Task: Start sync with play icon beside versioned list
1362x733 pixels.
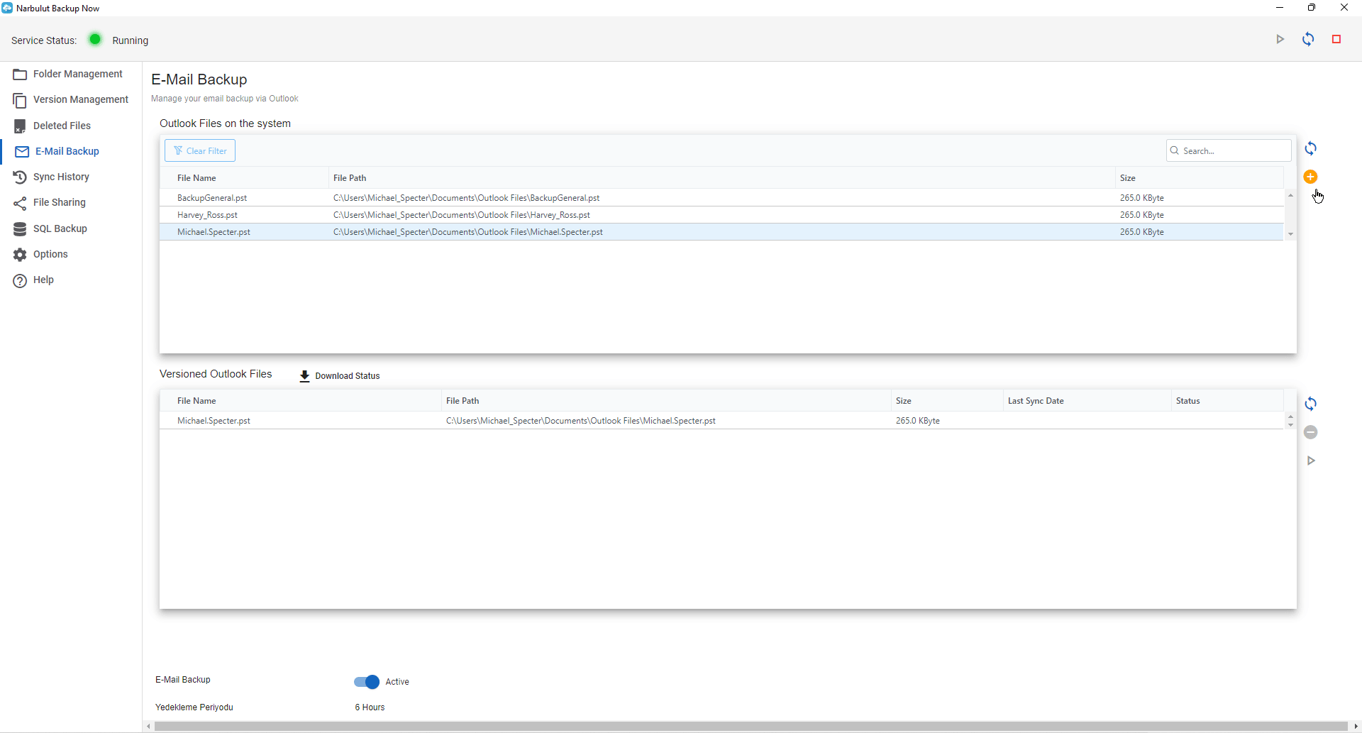Action: click(1312, 461)
